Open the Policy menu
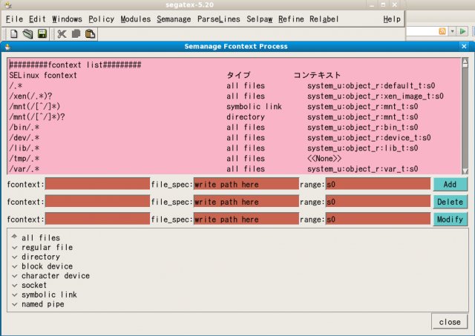Viewport: 475px width, 336px height. [x=101, y=18]
